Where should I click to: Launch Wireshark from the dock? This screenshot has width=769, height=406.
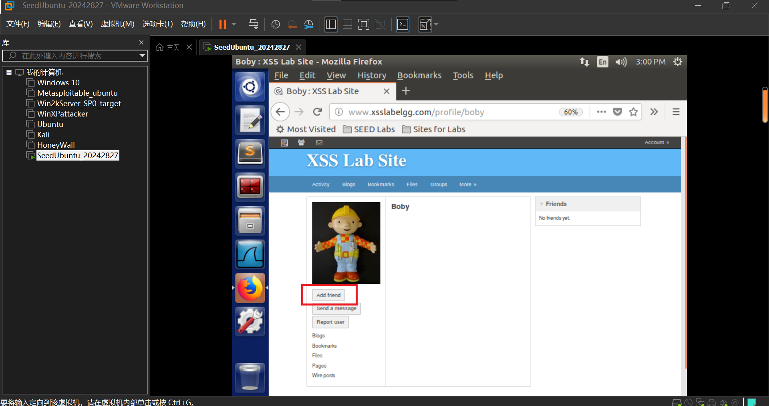(x=250, y=254)
